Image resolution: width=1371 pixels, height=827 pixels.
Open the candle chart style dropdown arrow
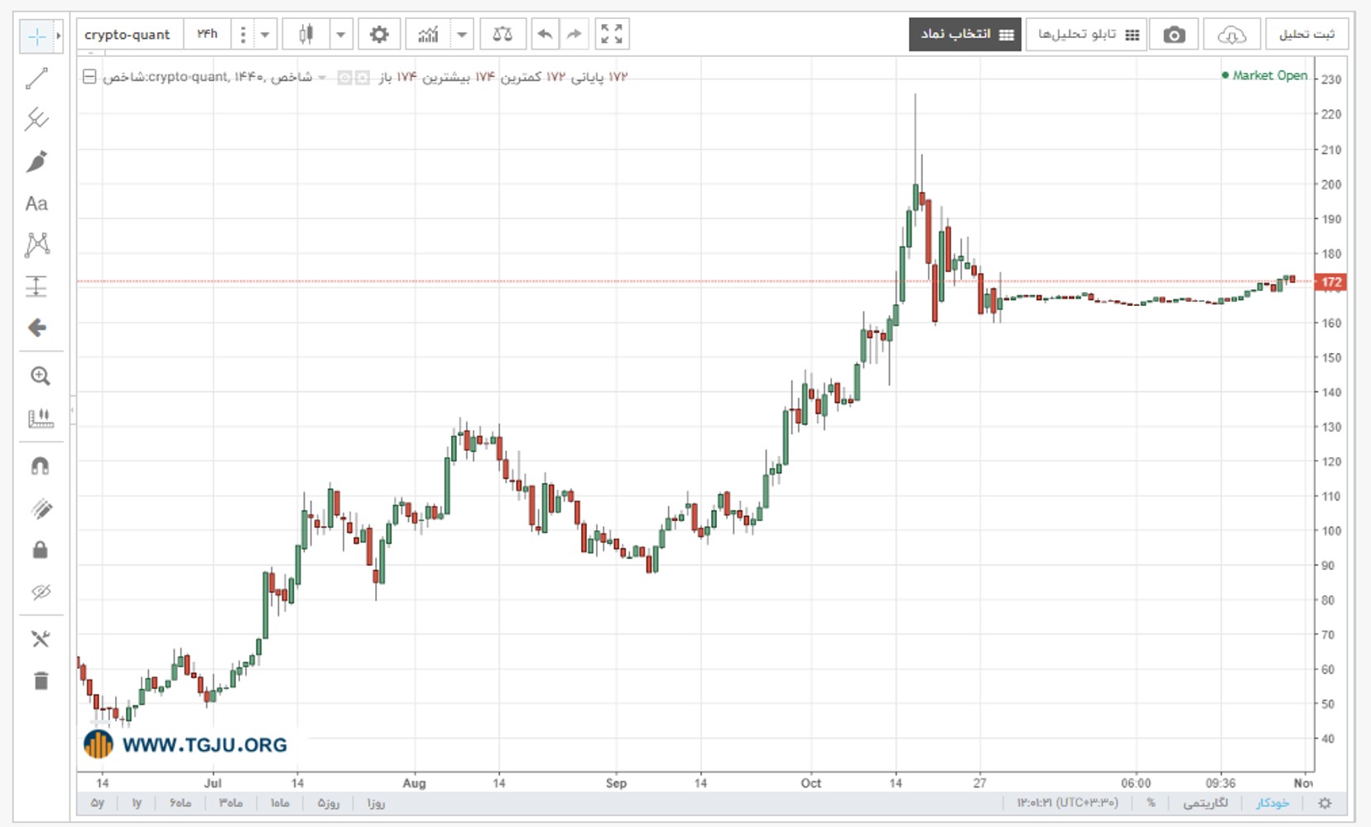340,35
